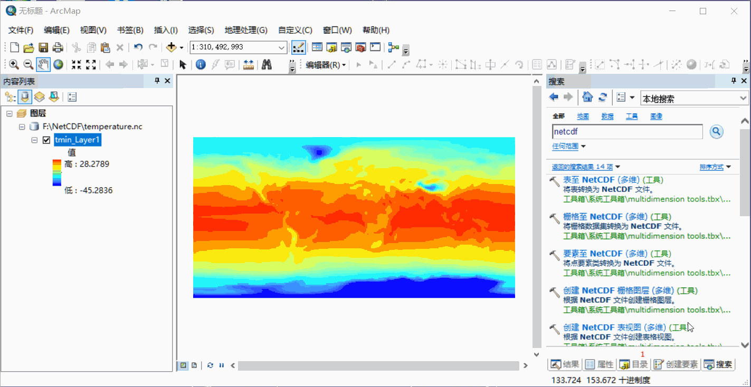This screenshot has width=751, height=387.
Task: Switch Contents panel to List By Drawing Order
Action: 9,96
